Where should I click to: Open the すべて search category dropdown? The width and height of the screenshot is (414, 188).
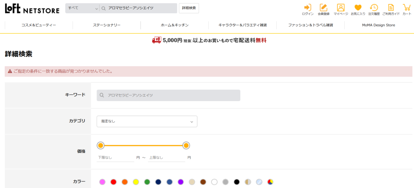(x=82, y=8)
